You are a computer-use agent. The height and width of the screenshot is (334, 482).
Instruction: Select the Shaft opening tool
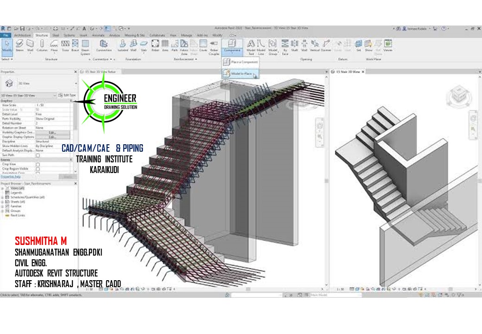click(294, 45)
